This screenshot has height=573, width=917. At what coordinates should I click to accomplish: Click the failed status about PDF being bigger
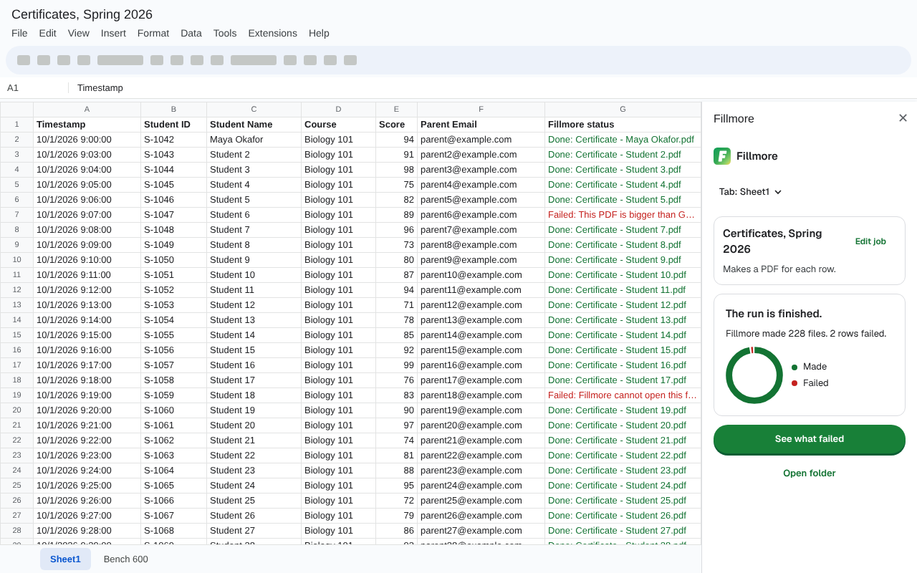point(623,214)
